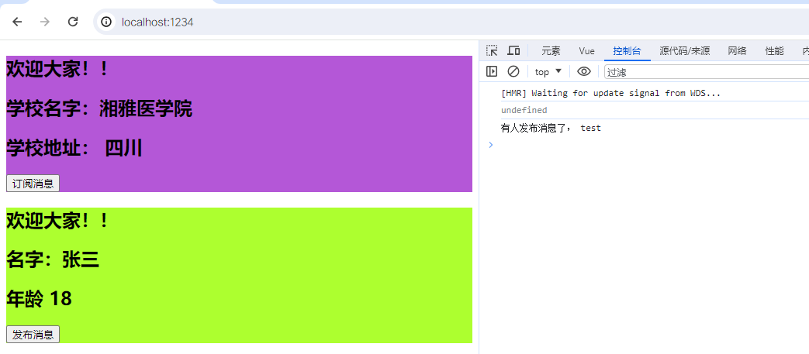Toggle the live expression eye icon
Image resolution: width=809 pixels, height=354 pixels.
tap(583, 71)
